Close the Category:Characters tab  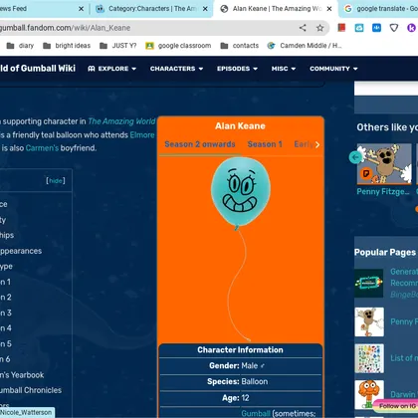coord(205,9)
